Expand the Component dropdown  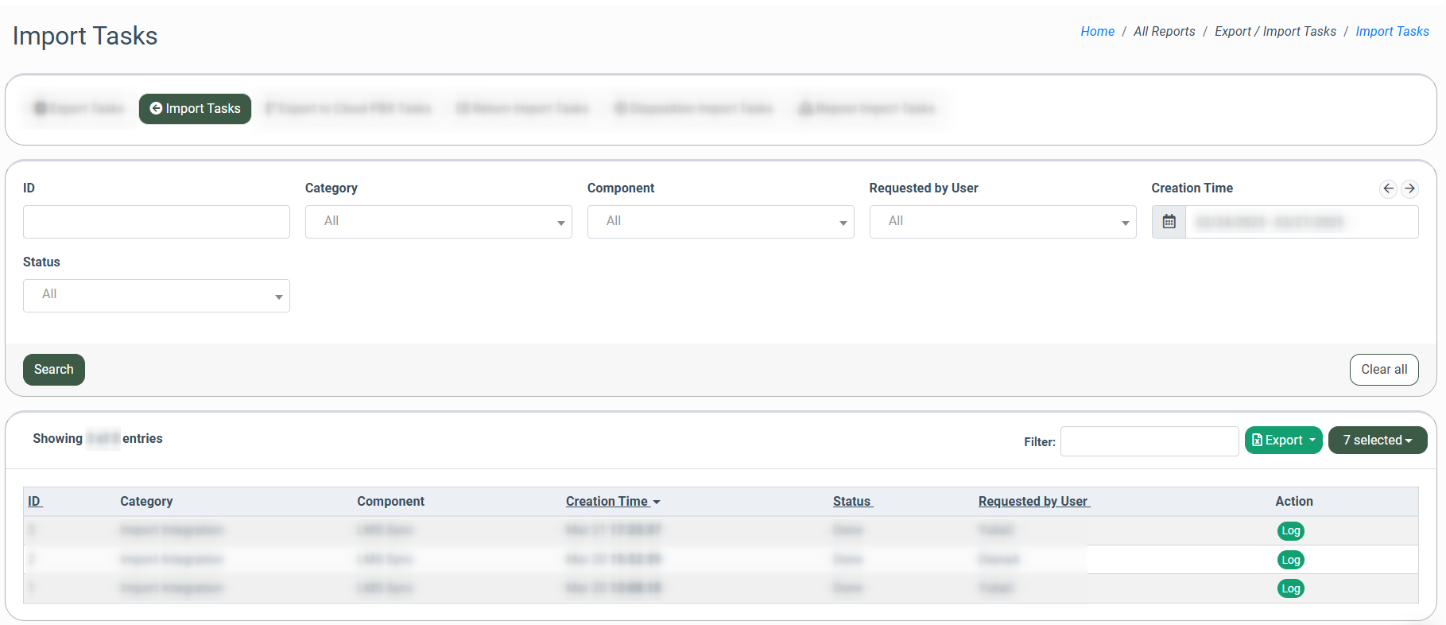click(x=720, y=222)
